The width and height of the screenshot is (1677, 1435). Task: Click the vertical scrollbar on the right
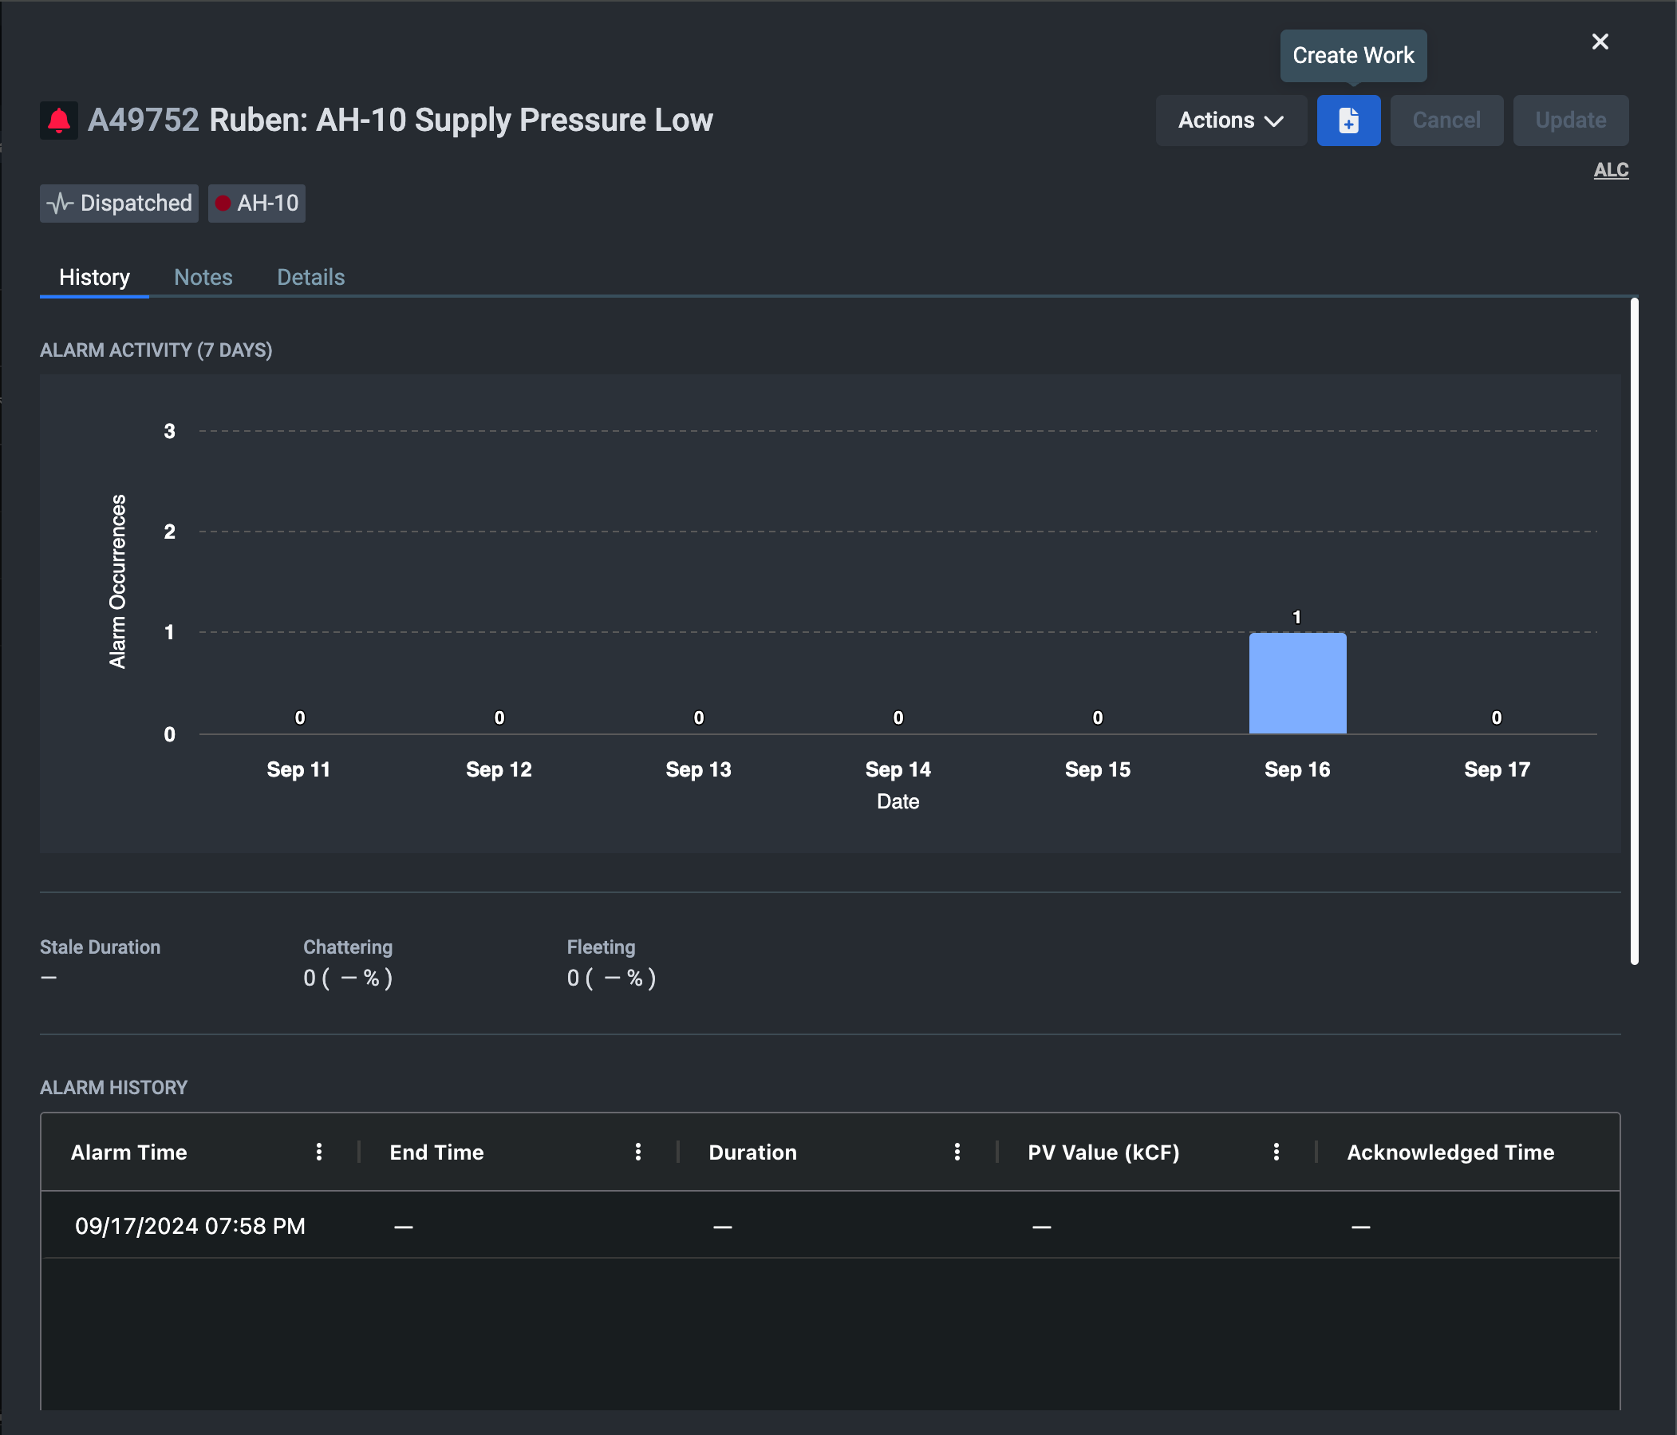tap(1634, 631)
